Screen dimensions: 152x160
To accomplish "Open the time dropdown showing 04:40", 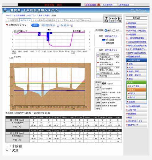I will tap(65, 25).
